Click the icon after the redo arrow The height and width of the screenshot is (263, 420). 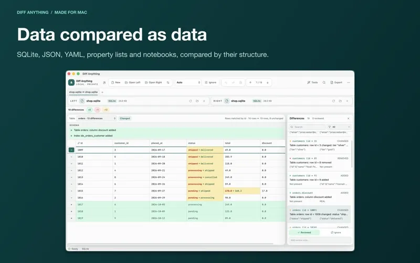240,83
